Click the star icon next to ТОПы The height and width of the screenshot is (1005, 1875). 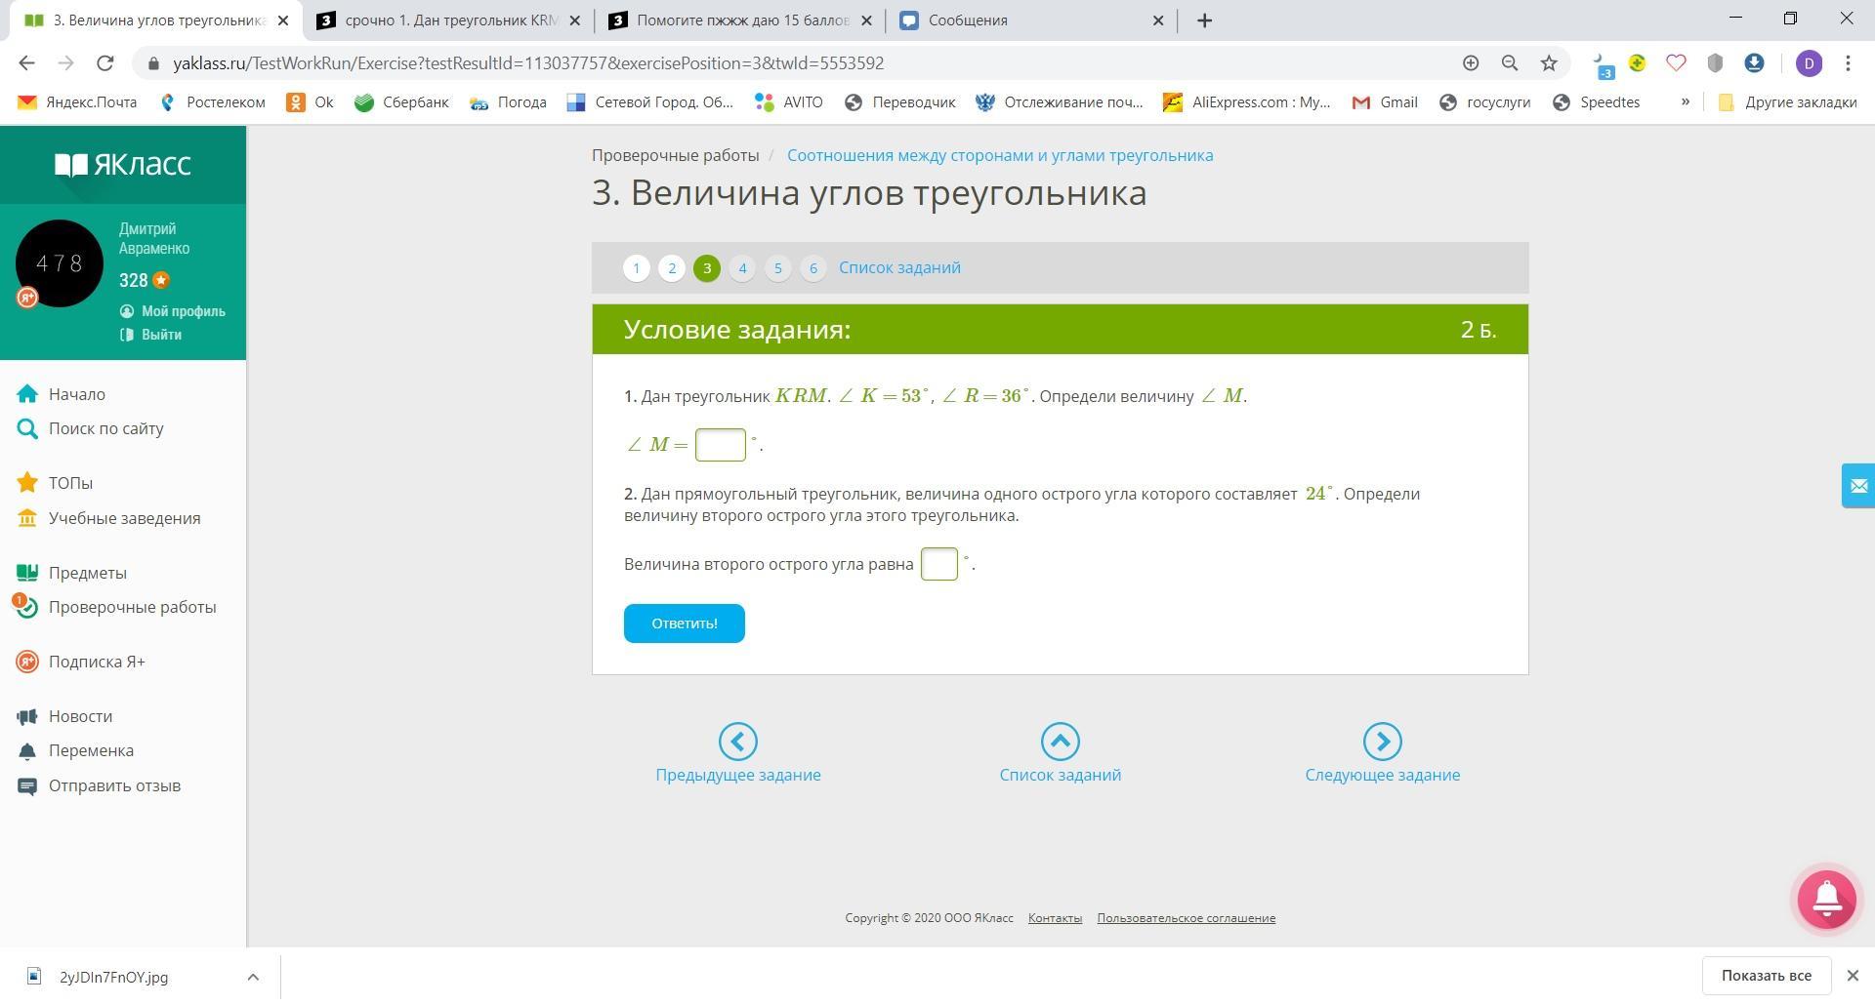point(27,483)
